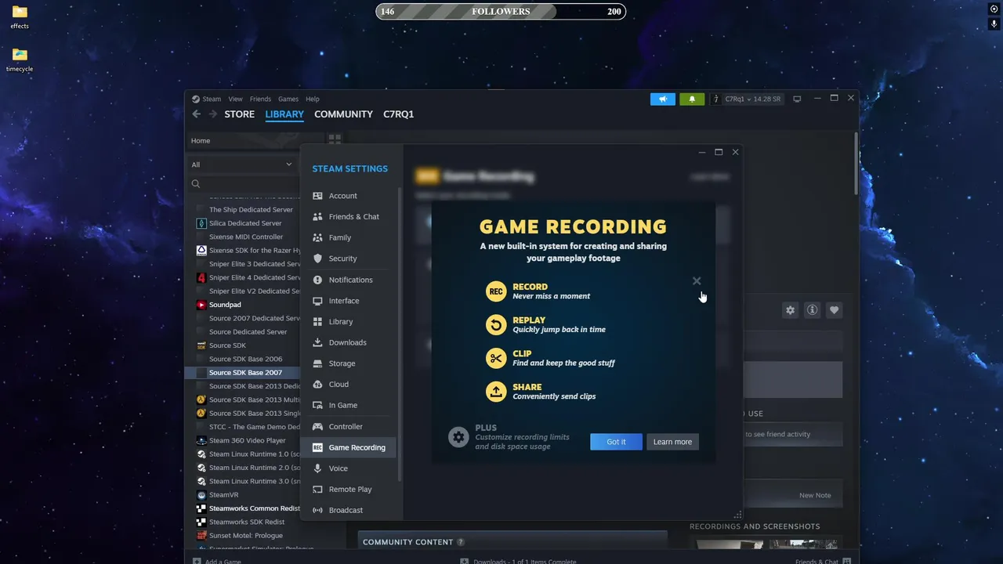This screenshot has height=564, width=1003.
Task: Open Downloads status in Steam footer
Action: click(518, 561)
